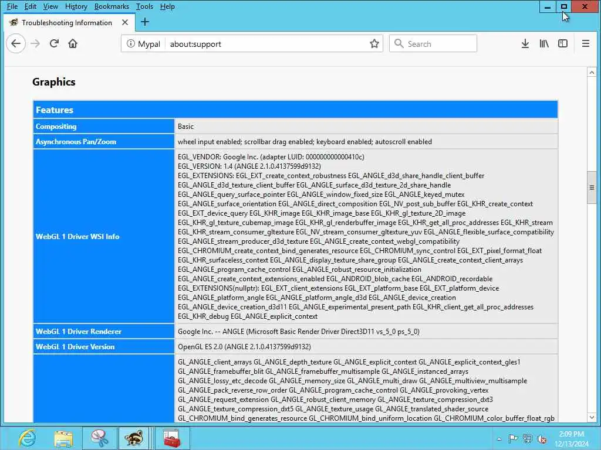
Task: Click the Graphics section heading
Action: click(x=53, y=82)
